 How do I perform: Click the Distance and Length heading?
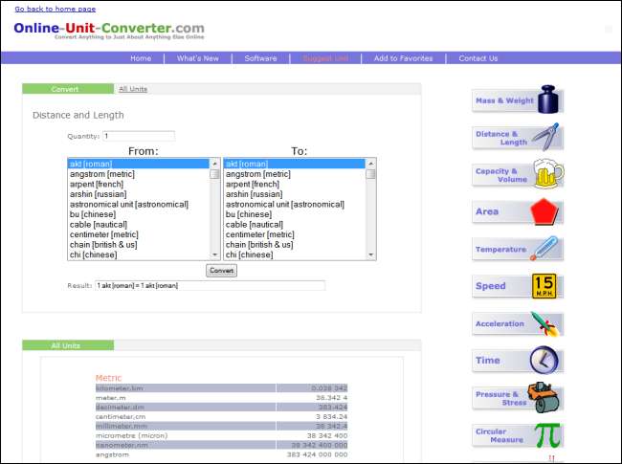(78, 116)
